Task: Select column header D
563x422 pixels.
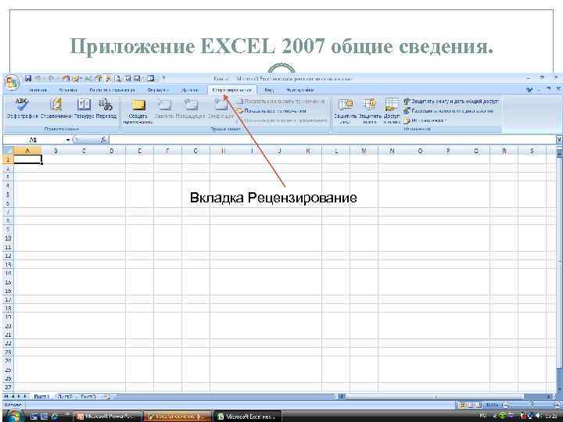Action: (112, 151)
